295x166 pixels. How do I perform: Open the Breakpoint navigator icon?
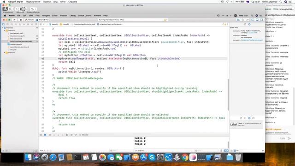click(x=32, y=24)
